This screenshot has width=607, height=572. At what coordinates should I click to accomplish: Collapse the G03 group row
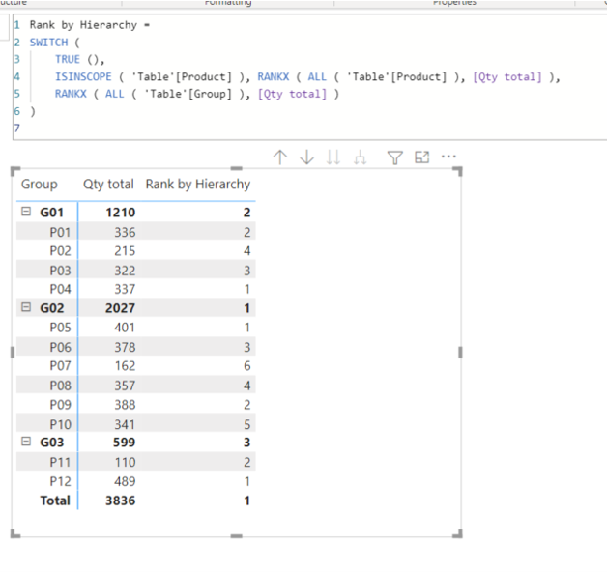click(26, 442)
